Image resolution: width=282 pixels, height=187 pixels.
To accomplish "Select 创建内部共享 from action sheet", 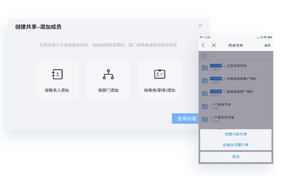I will 236,134.
